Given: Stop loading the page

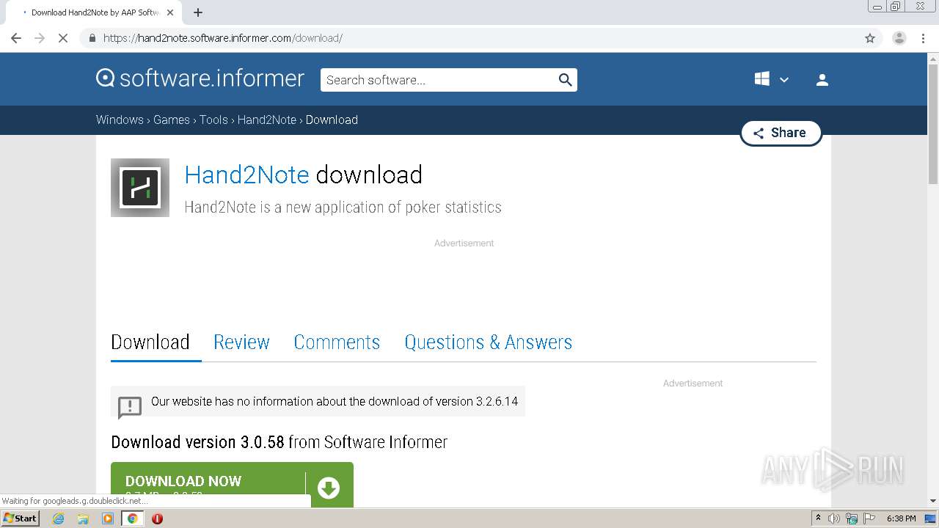Looking at the screenshot, I should [63, 38].
